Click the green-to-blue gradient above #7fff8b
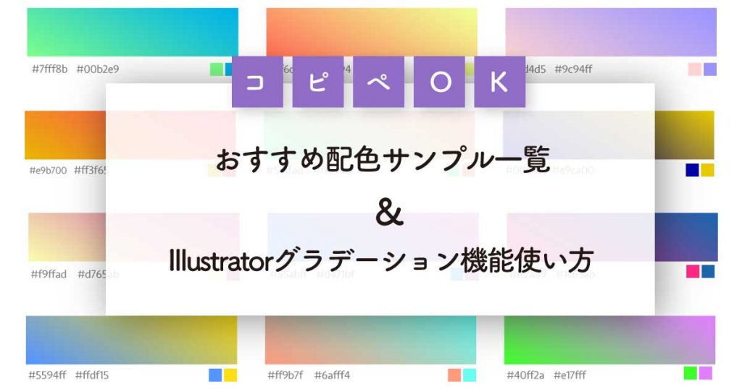This screenshot has height=389, width=742. click(133, 32)
